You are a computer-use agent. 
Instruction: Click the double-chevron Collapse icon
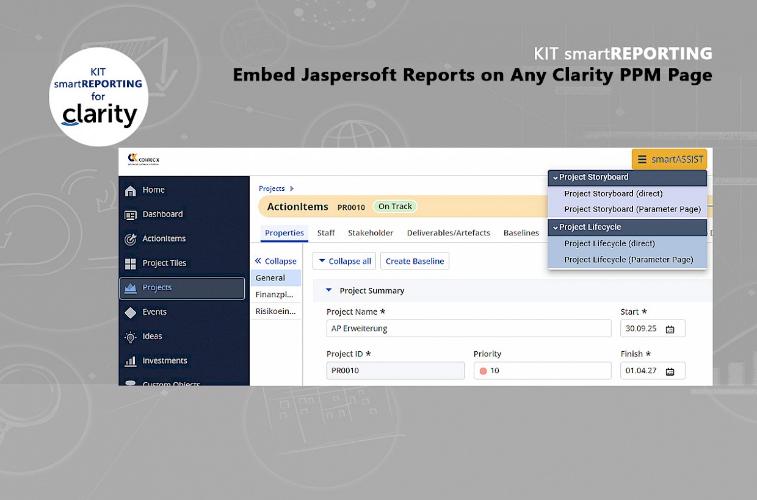point(258,261)
